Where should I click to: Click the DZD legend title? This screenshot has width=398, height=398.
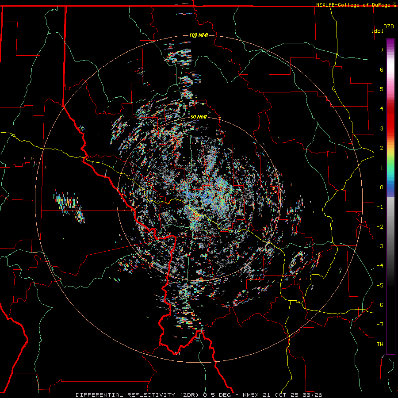(x=389, y=27)
